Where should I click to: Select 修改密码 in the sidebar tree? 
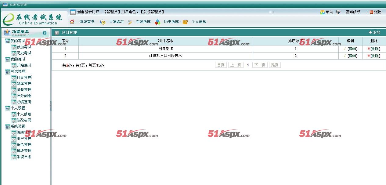click(x=24, y=120)
